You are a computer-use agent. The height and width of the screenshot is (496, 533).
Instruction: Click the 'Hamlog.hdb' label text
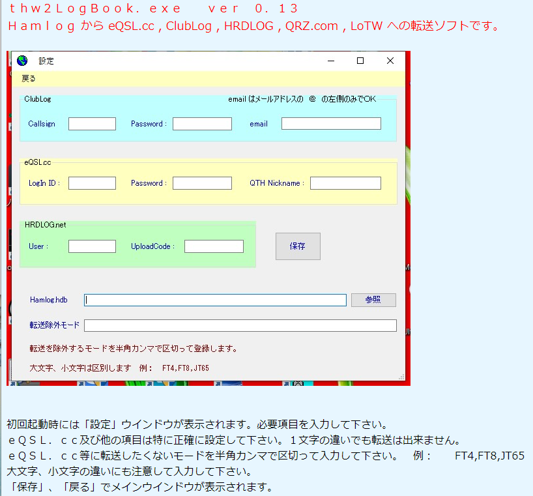[x=49, y=300]
